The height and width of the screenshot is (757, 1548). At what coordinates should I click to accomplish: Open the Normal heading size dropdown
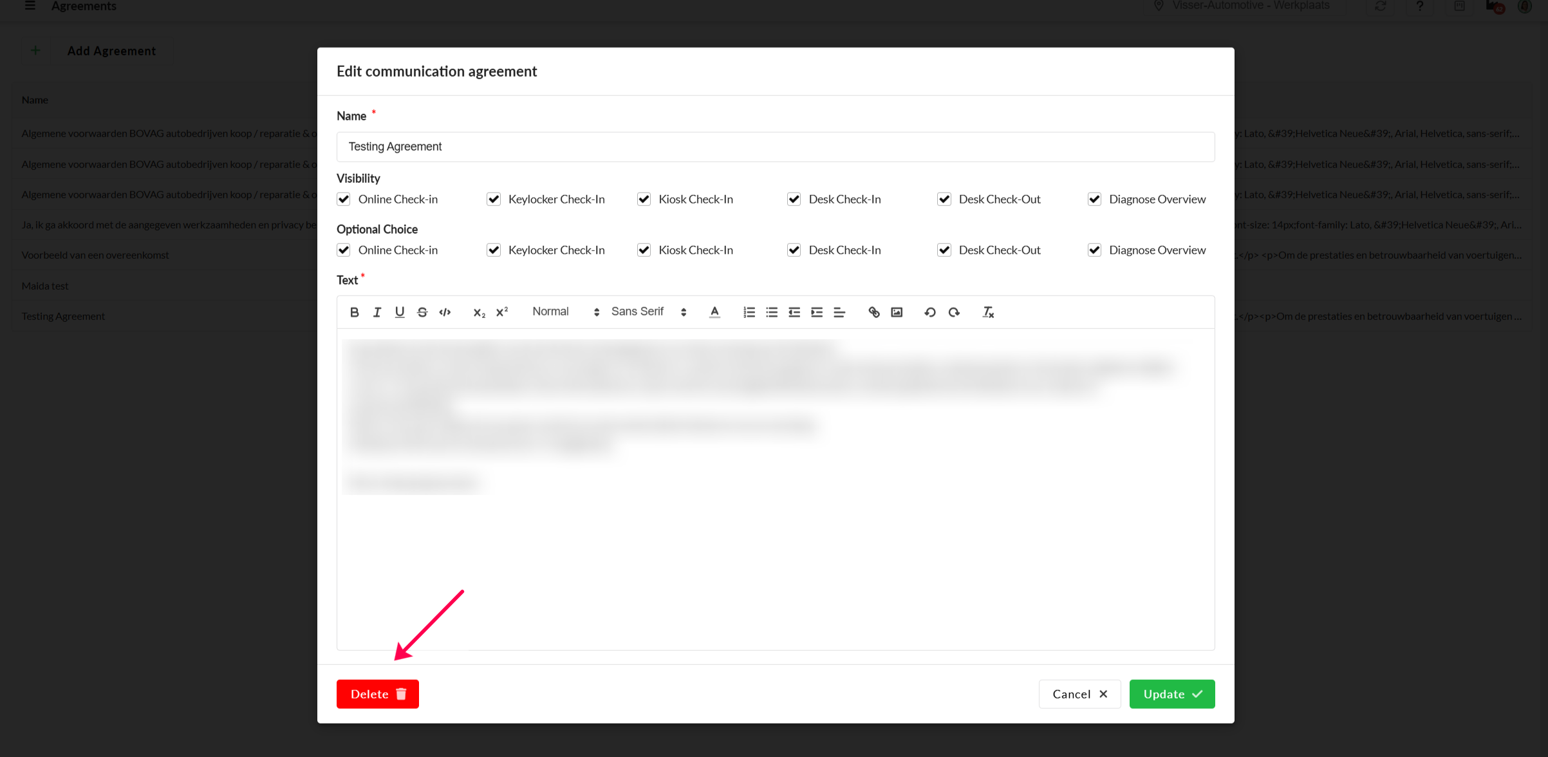pos(565,312)
